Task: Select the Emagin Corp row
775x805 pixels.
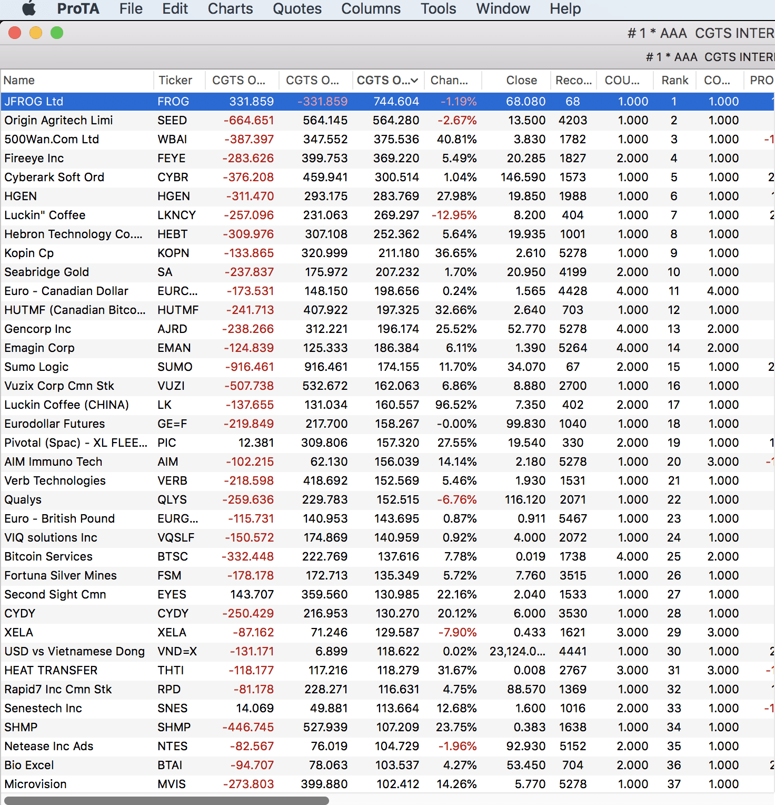Action: coord(388,348)
